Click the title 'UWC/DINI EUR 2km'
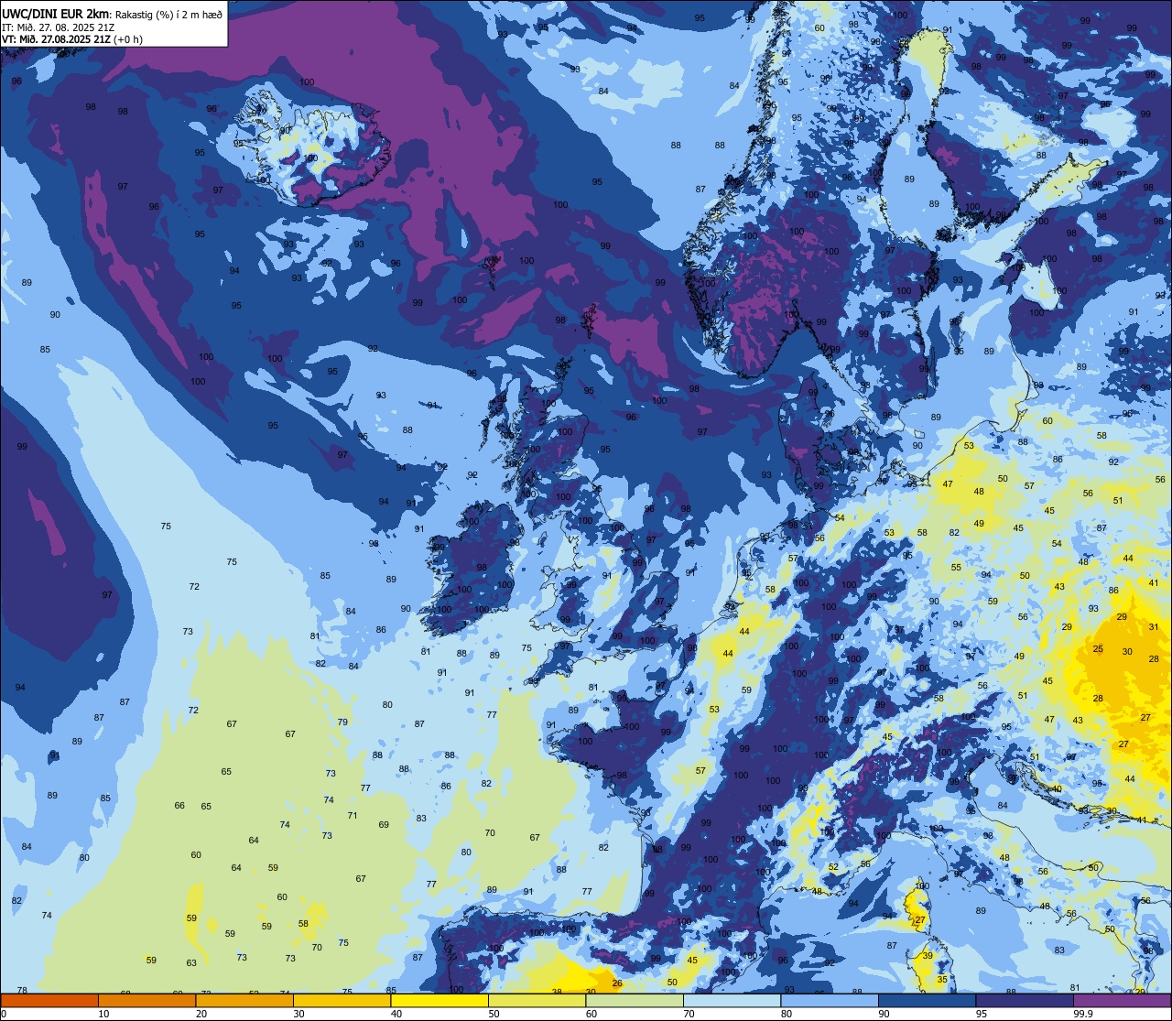 coord(56,15)
